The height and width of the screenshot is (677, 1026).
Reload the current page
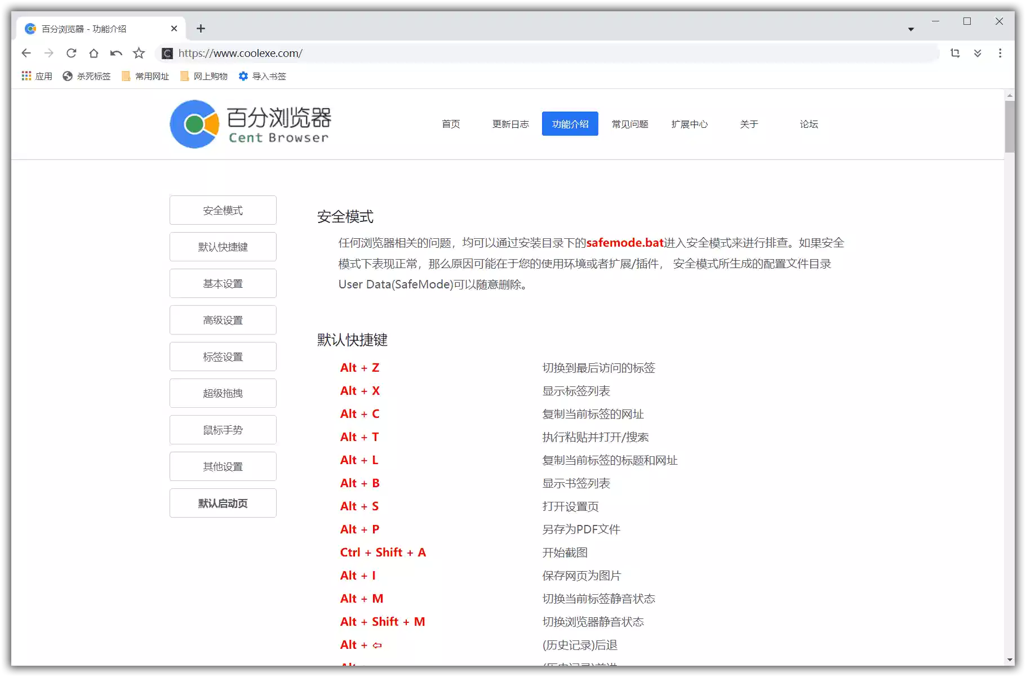[x=71, y=53]
